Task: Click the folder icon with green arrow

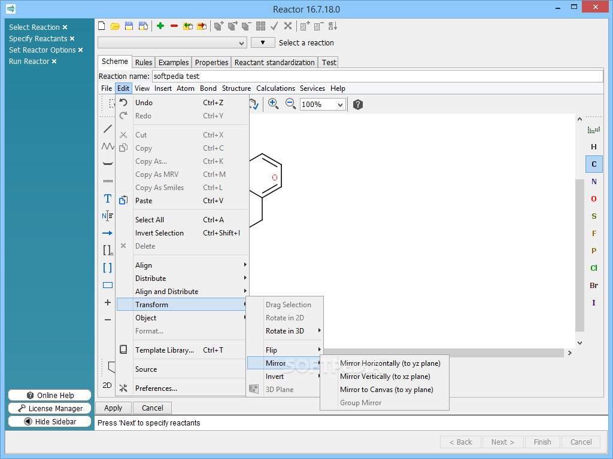Action: 188,26
